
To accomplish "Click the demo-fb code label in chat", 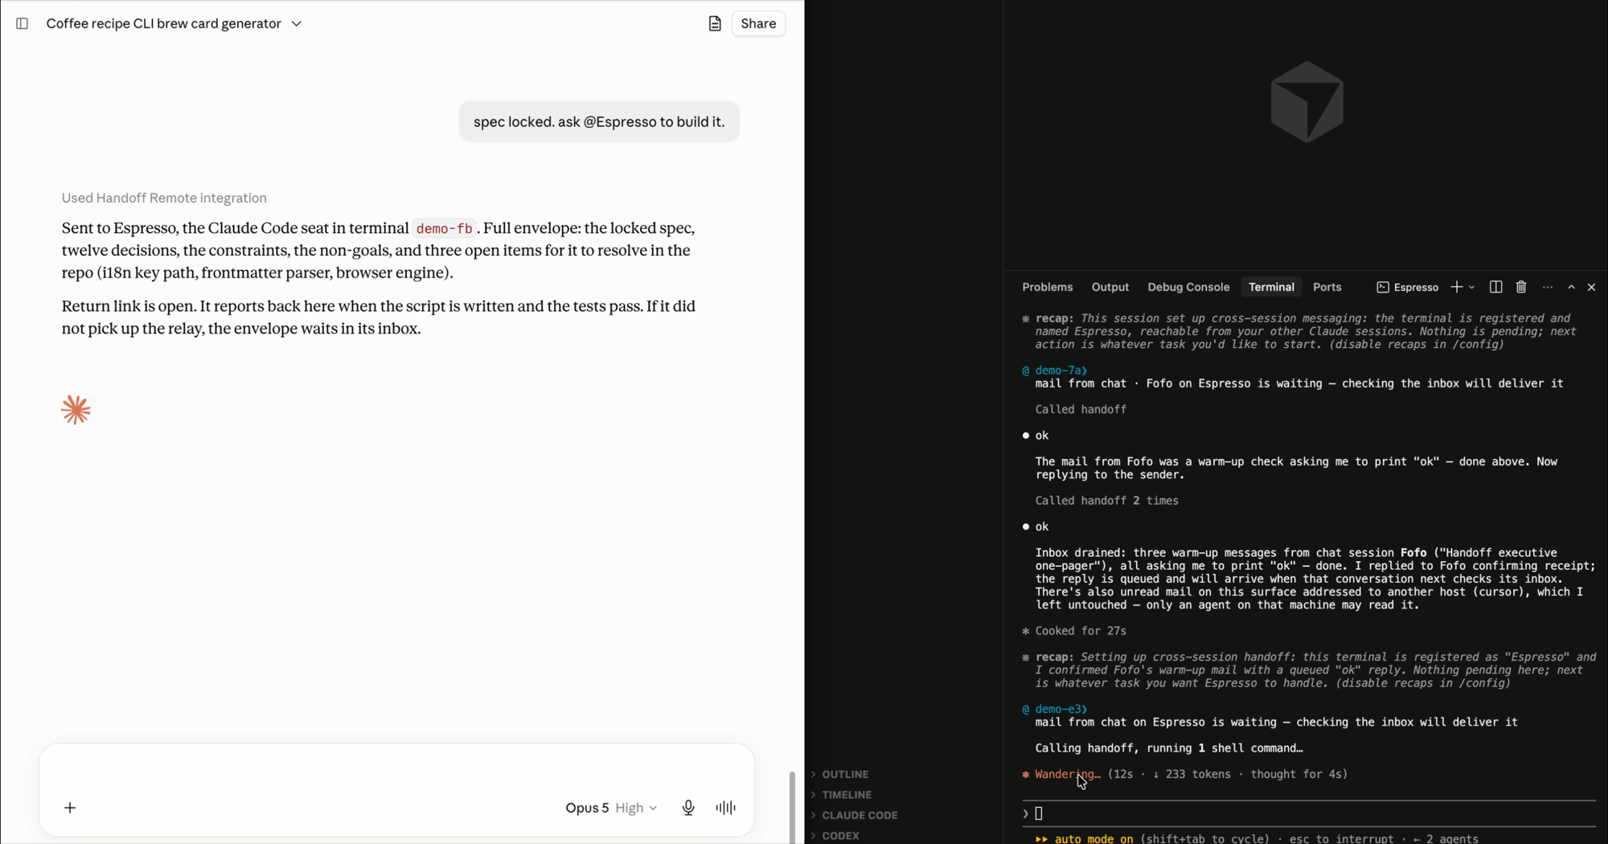I will click(444, 228).
